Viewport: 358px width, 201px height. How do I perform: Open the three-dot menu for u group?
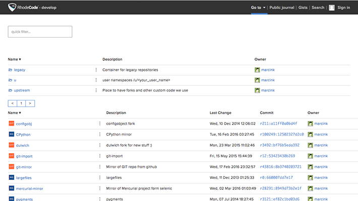coord(96,80)
